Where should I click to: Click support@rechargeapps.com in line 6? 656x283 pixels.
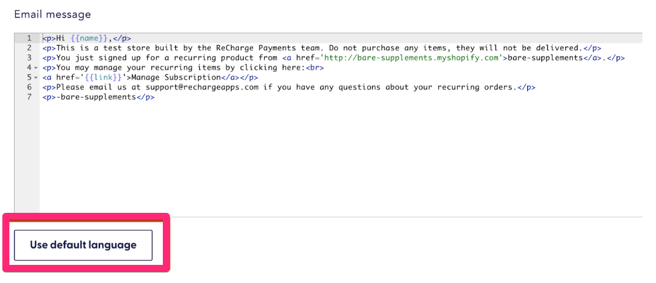tap(202, 88)
